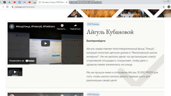The height and width of the screenshot is (96, 171).
Task: Open video title #ФондУлица, #Ройклуб, #Ройблаго
Action: pyautogui.click(x=35, y=26)
